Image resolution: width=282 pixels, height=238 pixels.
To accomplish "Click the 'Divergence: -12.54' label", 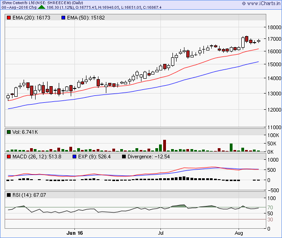I will (149, 157).
